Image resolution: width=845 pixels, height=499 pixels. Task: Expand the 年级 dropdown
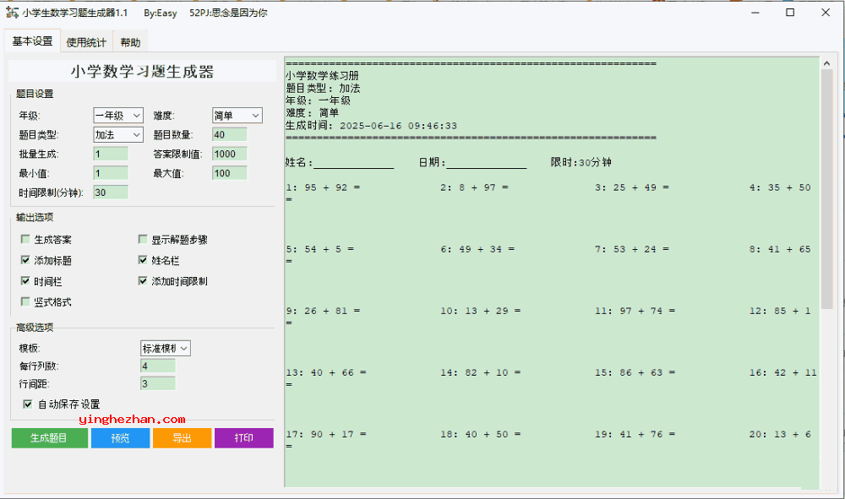118,115
